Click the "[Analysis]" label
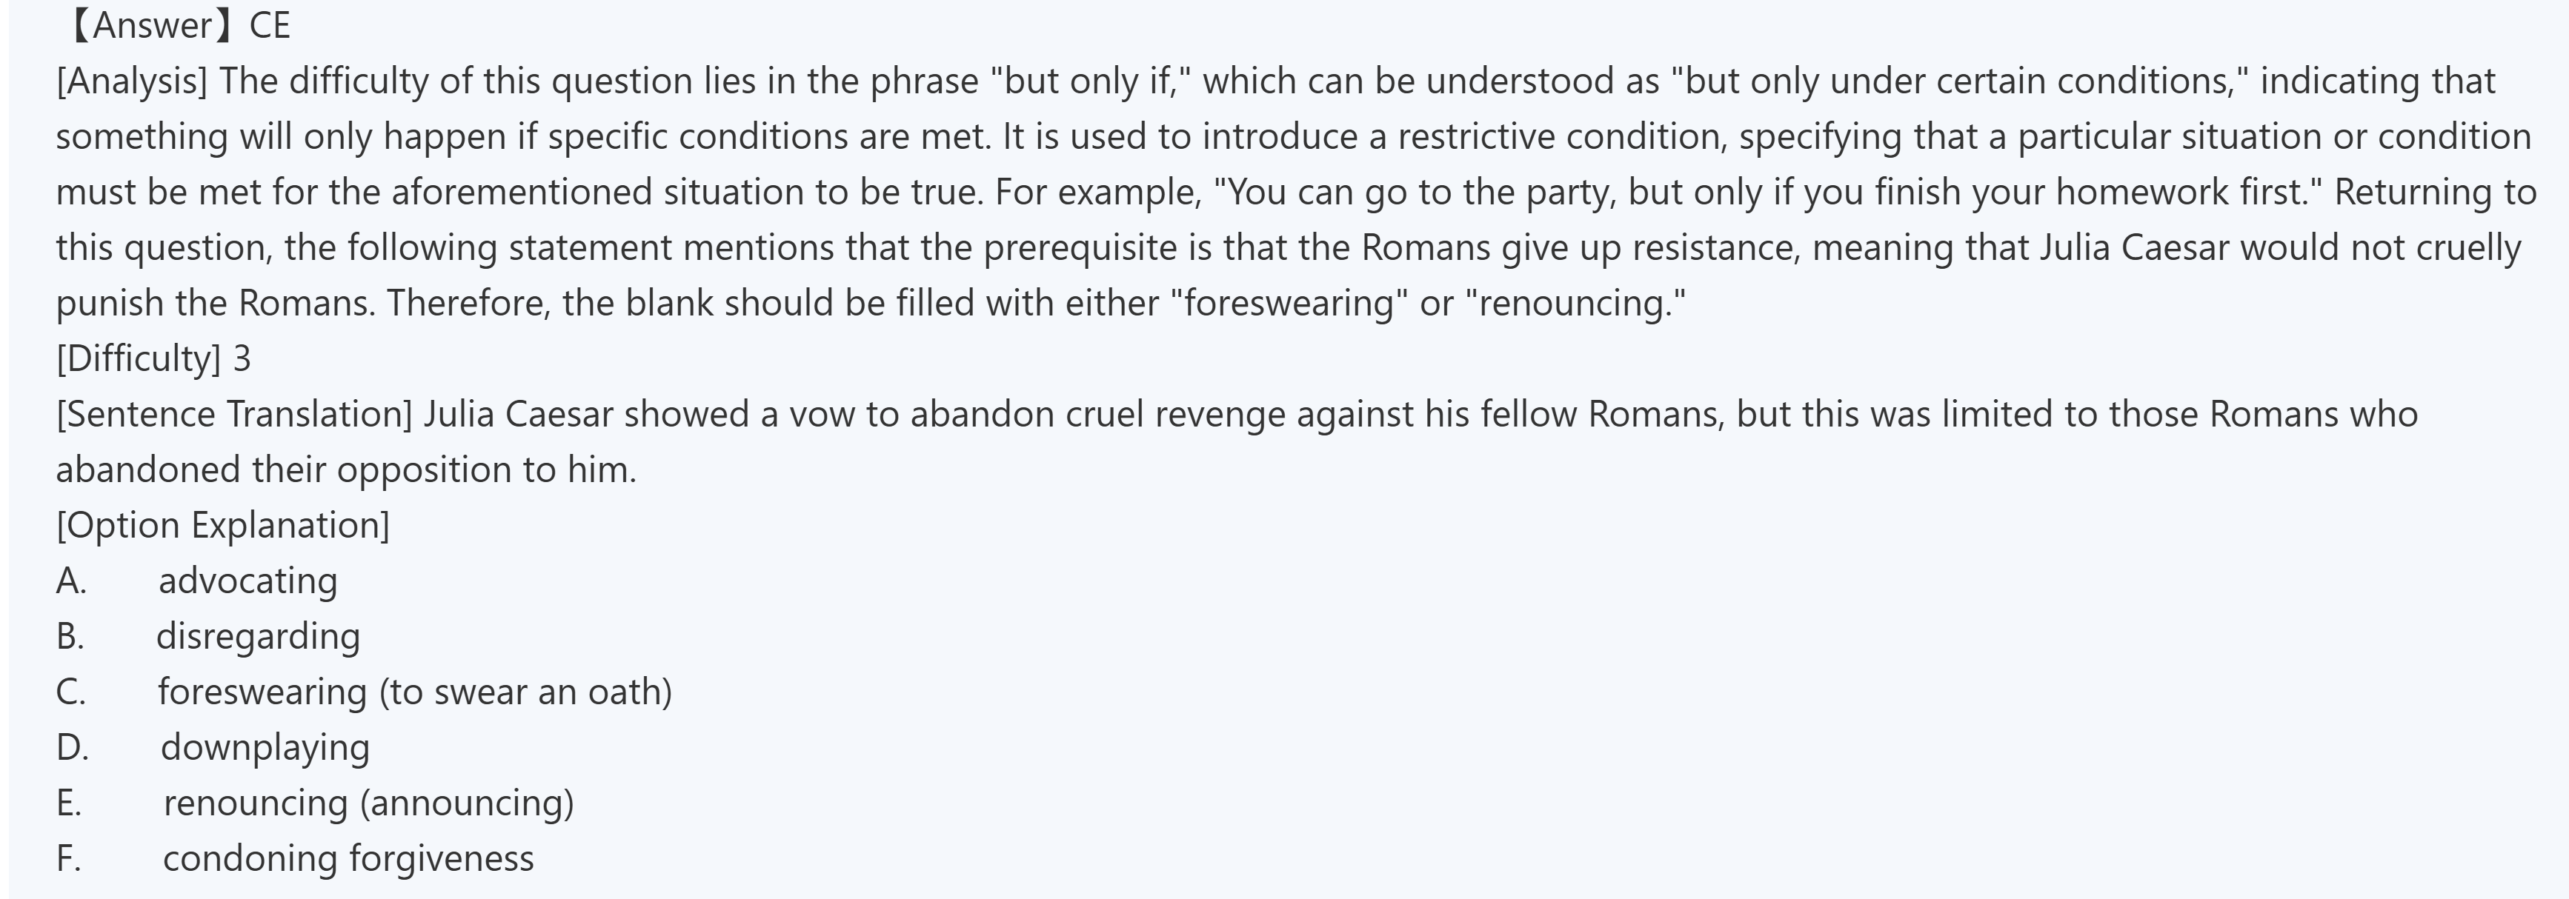 tap(132, 81)
